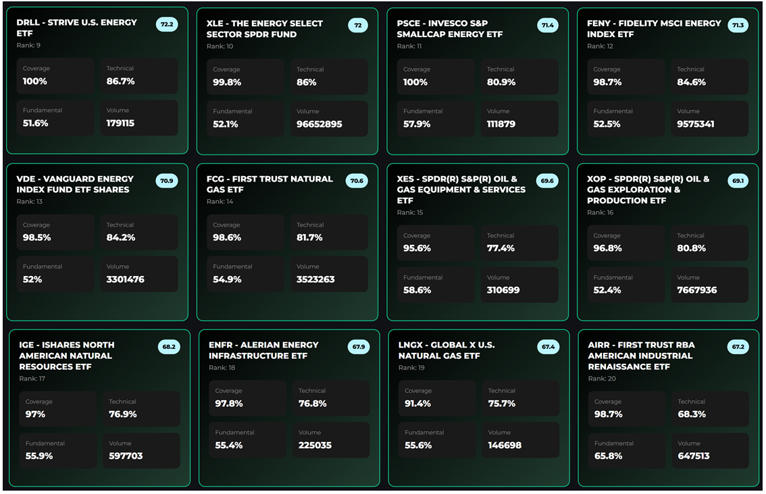Screen dimensions: 766x494
Task: Click the 70.9 score badge on VDE card
Action: 168,181
